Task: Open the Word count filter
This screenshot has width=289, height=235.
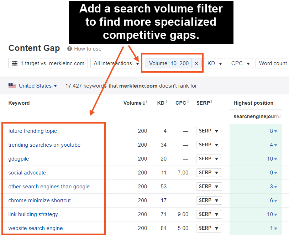Action: pos(273,63)
